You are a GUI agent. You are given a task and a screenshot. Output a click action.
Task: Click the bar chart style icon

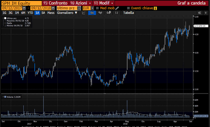coord(100,13)
